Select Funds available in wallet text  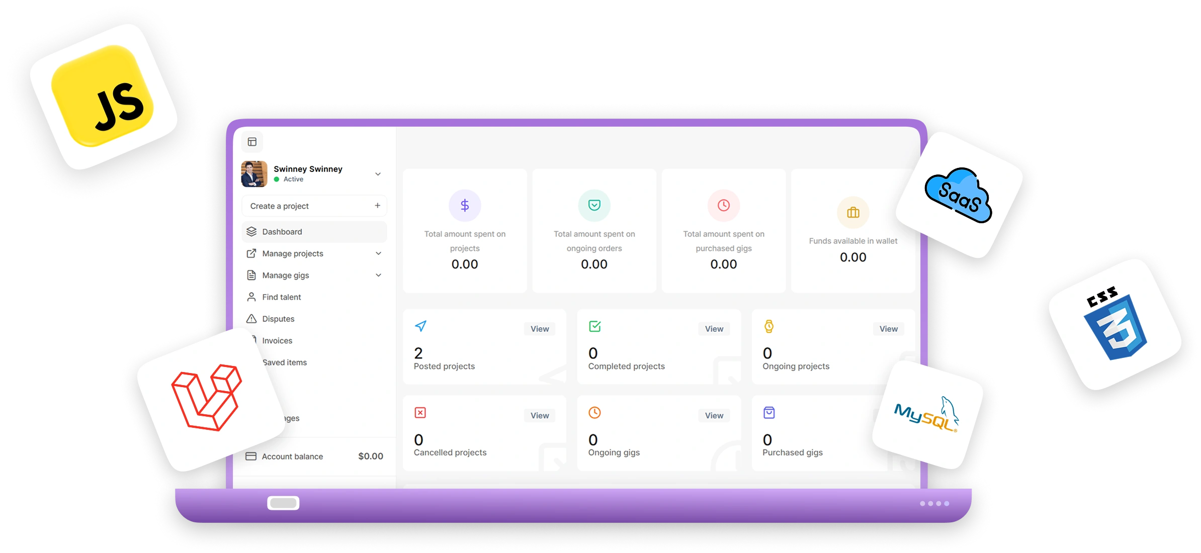[853, 241]
